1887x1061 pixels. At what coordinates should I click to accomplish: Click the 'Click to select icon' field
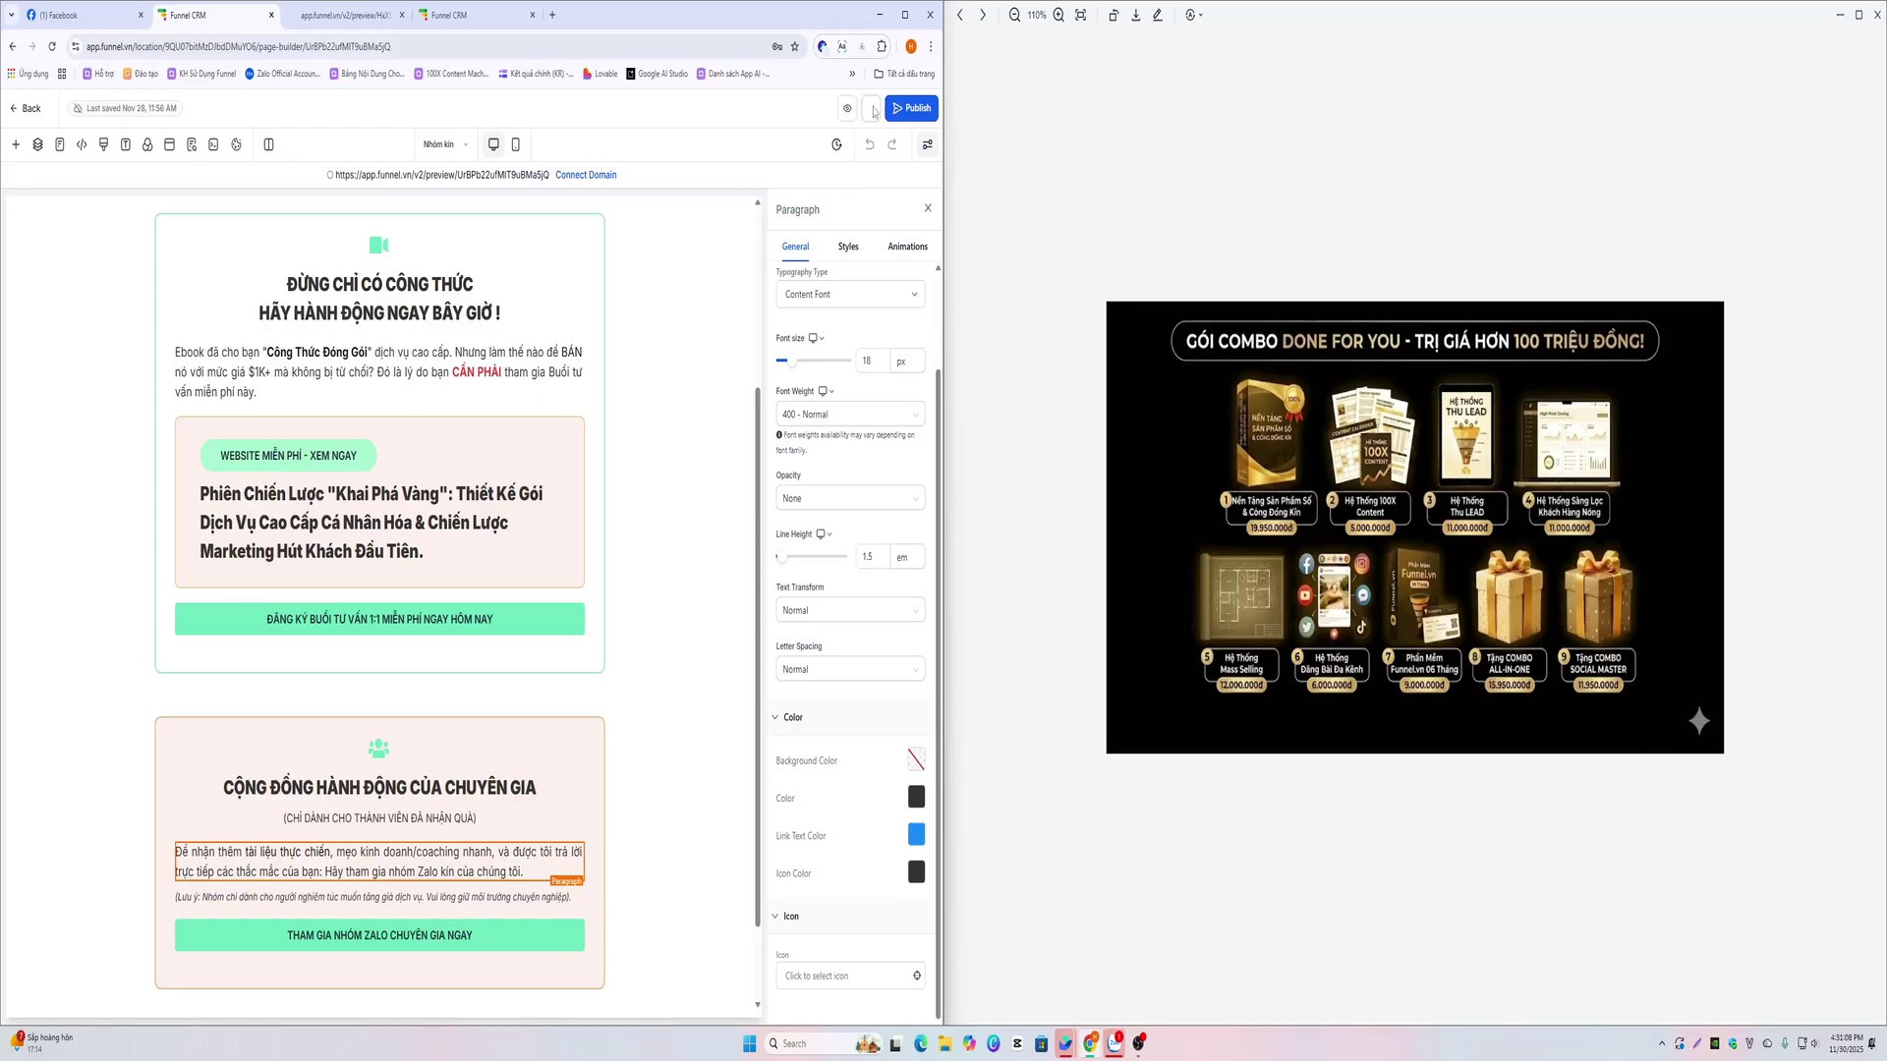coord(850,976)
